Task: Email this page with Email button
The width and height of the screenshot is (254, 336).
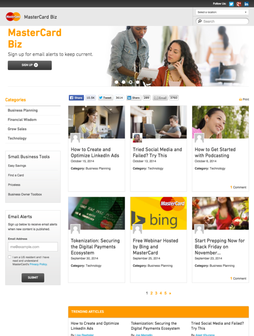Action: pos(160,98)
